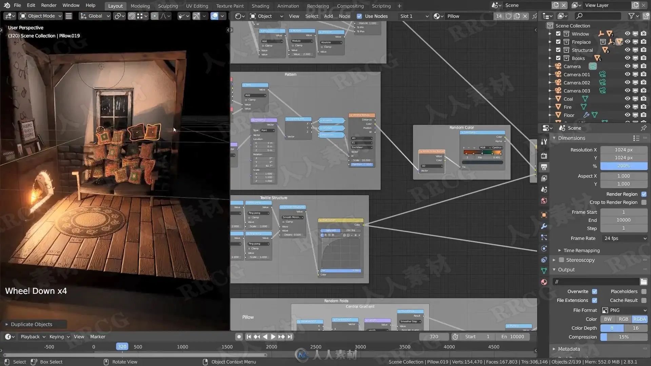651x366 pixels.
Task: Switch to the Shading workspace tab
Action: [260, 6]
